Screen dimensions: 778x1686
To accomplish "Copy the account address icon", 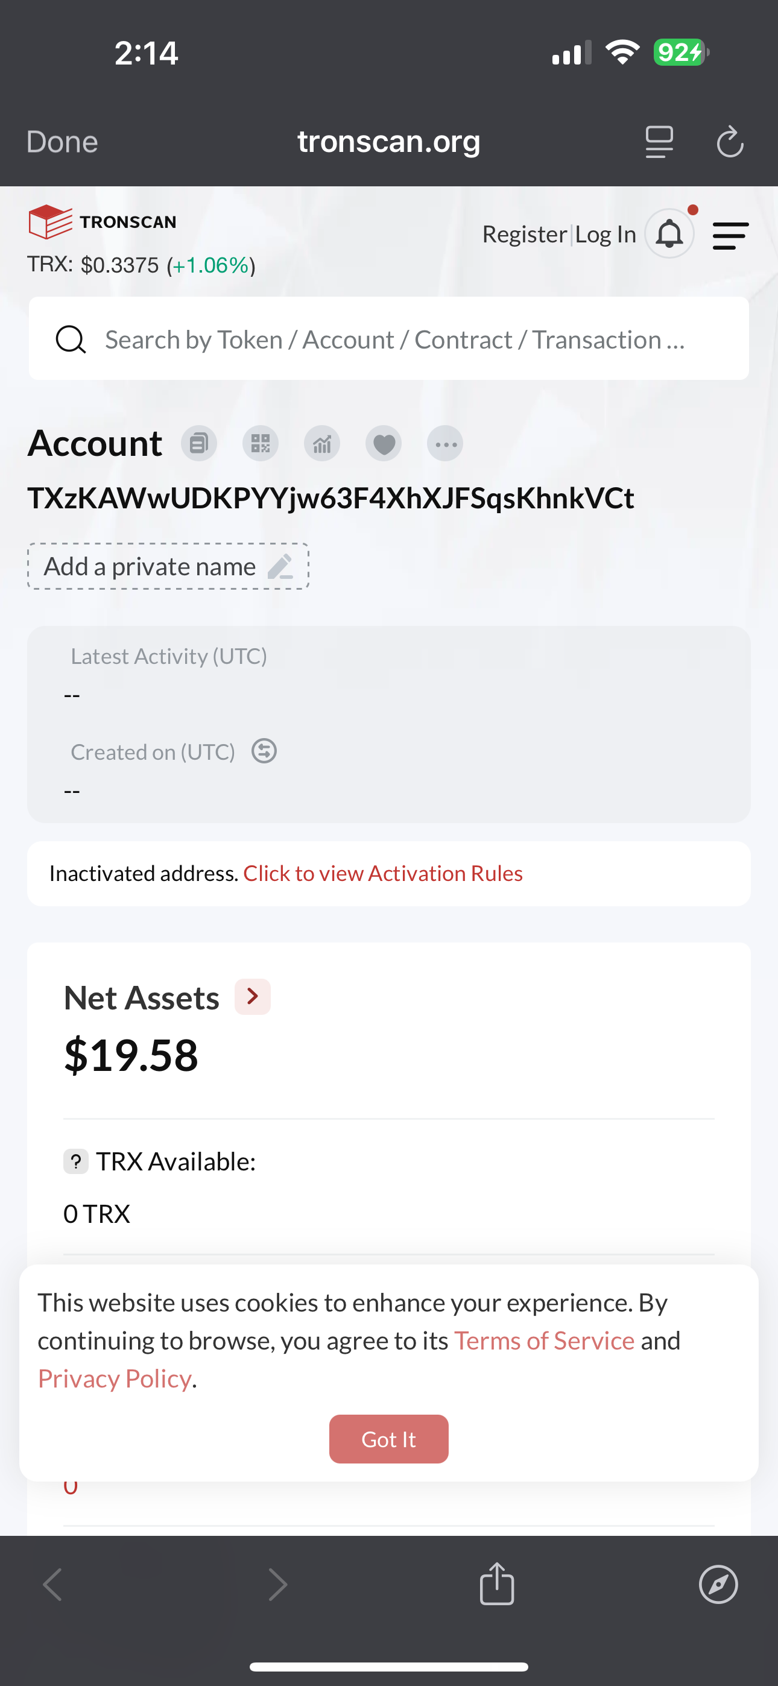I will (x=199, y=444).
